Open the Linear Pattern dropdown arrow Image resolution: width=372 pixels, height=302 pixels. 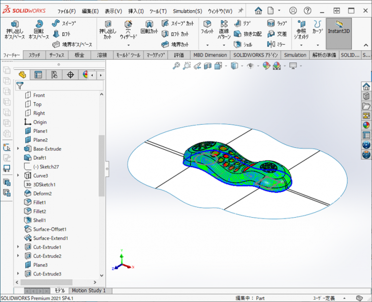pyautogui.click(x=224, y=45)
